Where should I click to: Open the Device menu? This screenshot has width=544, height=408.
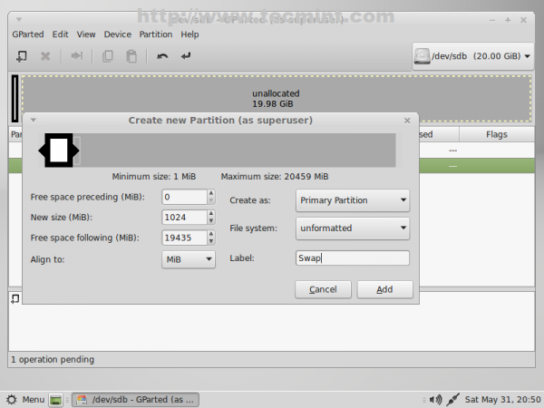(118, 34)
